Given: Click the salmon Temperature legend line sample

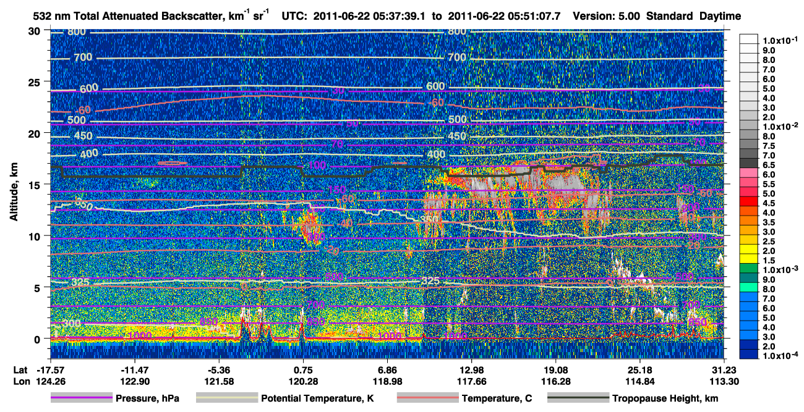Looking at the screenshot, I should [x=427, y=398].
